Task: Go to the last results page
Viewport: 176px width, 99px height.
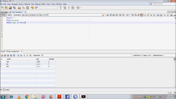Action: (x=30, y=56)
